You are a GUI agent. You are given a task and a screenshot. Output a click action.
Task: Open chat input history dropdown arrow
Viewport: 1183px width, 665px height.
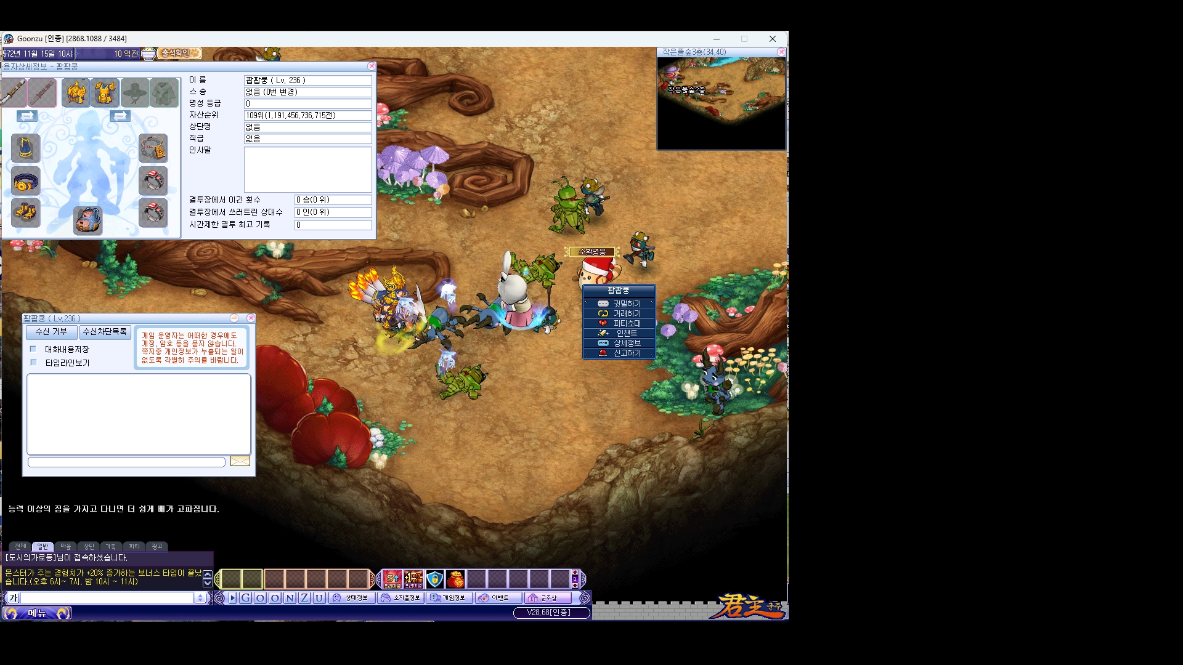200,598
